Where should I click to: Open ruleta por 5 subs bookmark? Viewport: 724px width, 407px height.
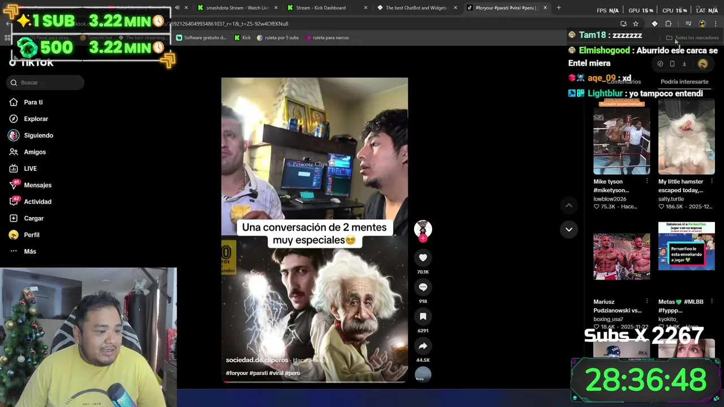click(x=278, y=38)
